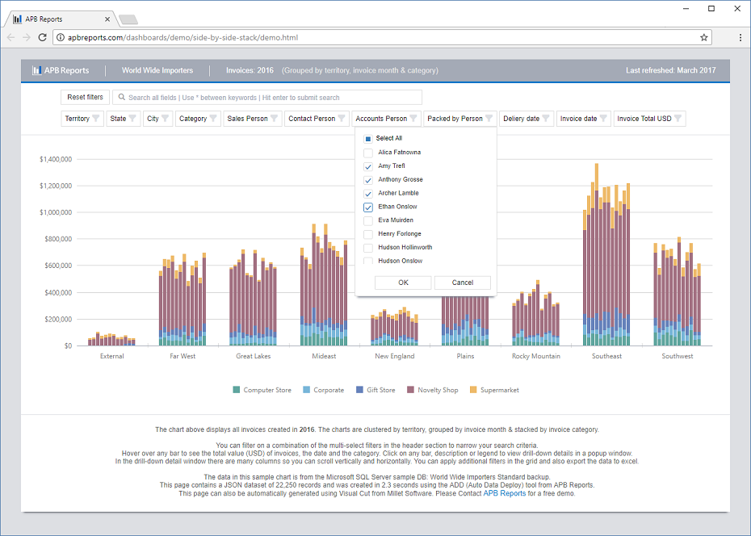
Task: Click the browser address bar URL
Action: 183,37
